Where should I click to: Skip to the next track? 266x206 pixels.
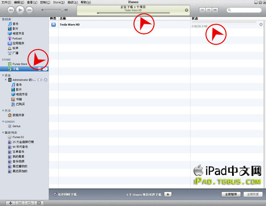29,10
